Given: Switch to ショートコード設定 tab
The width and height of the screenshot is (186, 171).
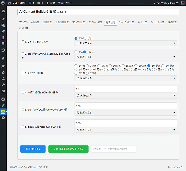Looking at the screenshot, I should (126, 22).
